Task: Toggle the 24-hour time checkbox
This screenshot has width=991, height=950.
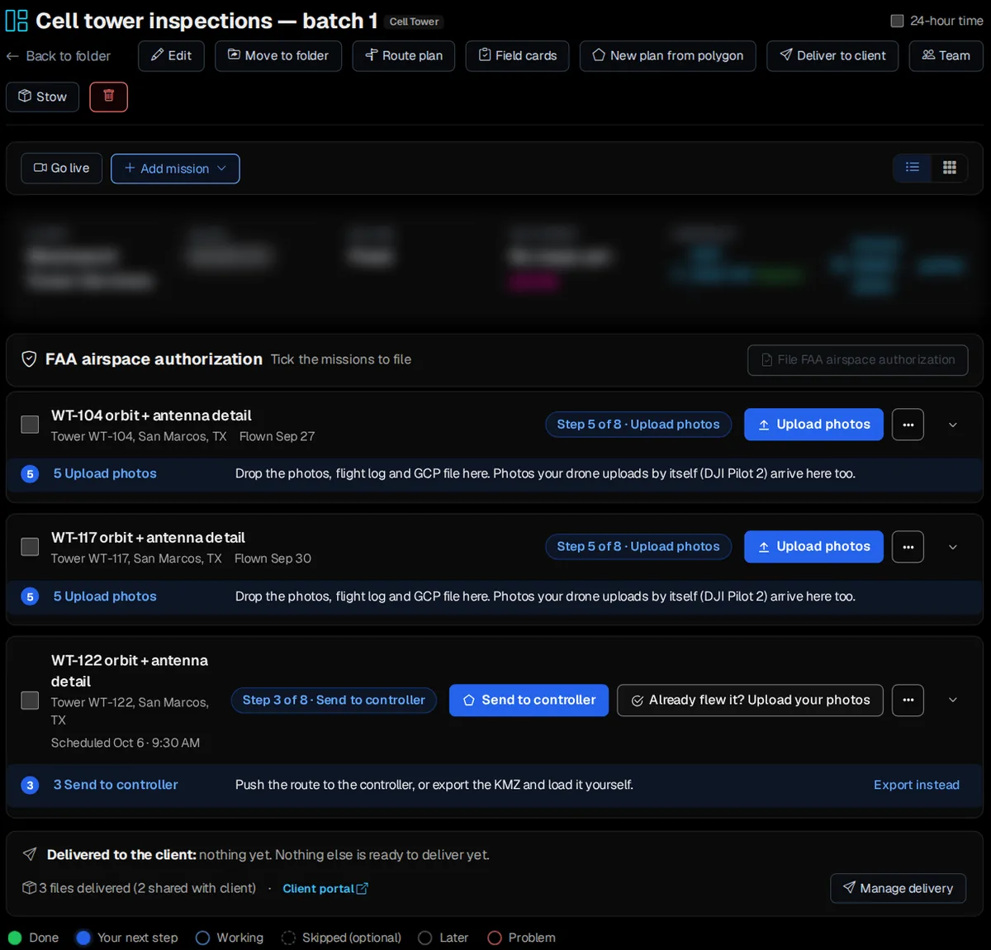Action: coord(897,21)
